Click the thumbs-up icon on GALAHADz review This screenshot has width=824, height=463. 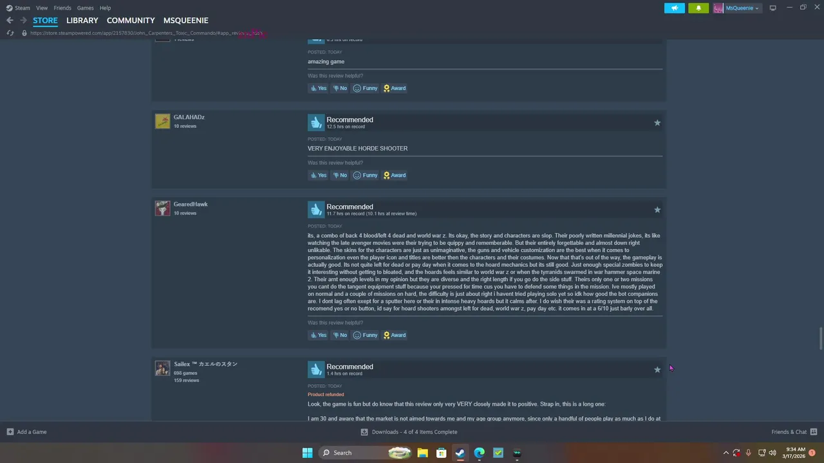(x=315, y=122)
